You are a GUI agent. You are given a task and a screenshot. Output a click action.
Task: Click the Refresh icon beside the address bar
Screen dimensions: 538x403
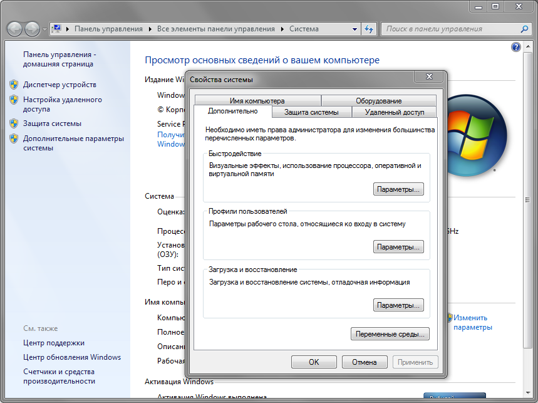click(368, 29)
